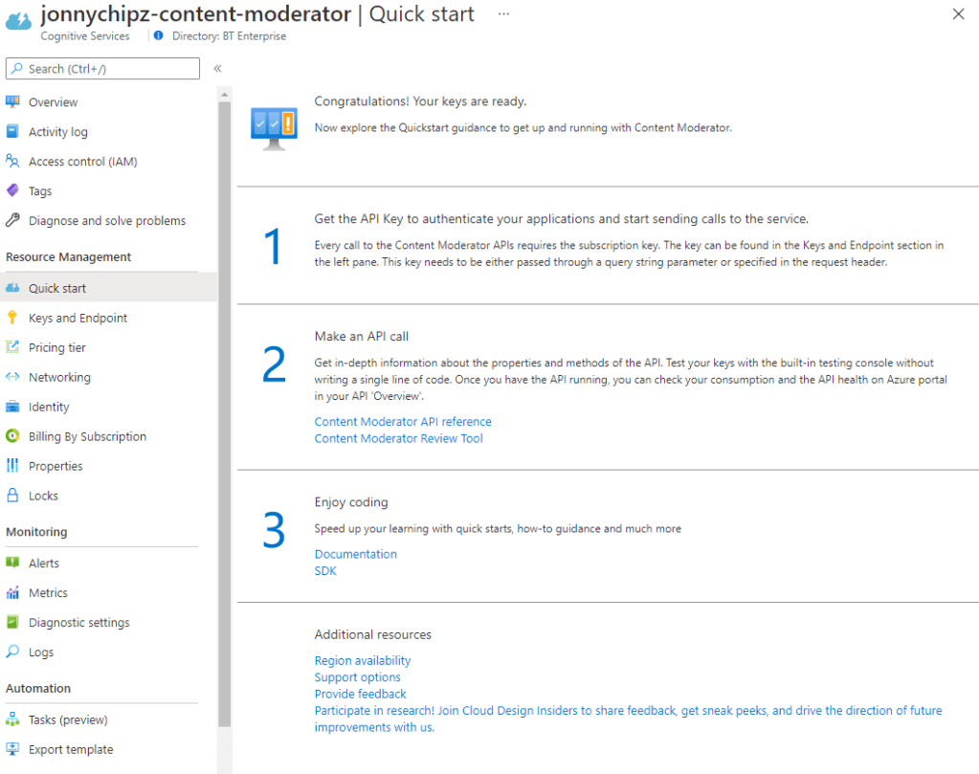Click the Access control (IAM) people icon
The width and height of the screenshot is (979, 774).
[x=12, y=162]
